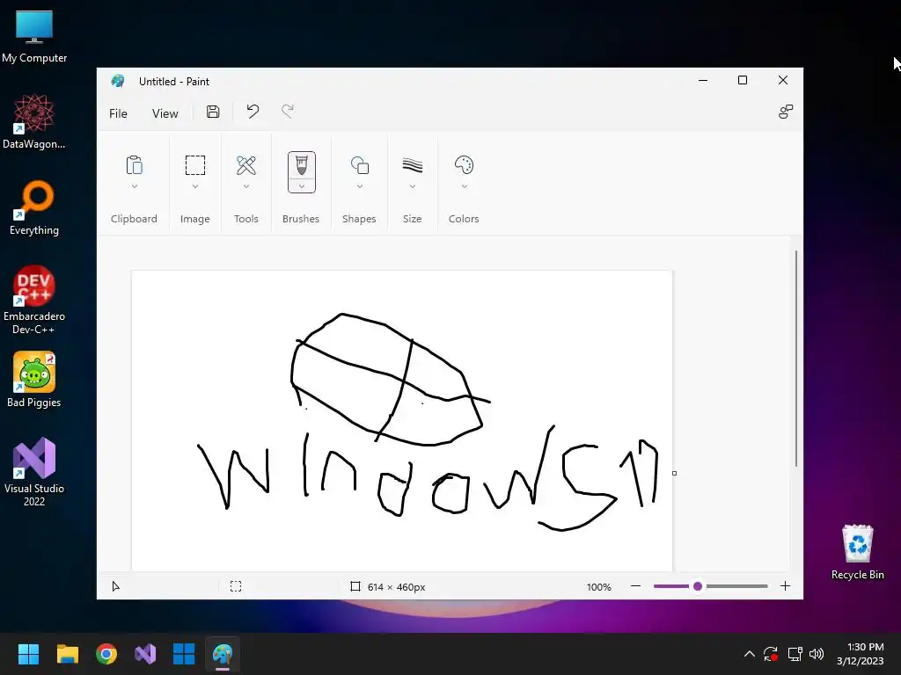Click the blue Windows logo taskbar app
Image resolution: width=901 pixels, height=675 pixels.
tap(184, 654)
